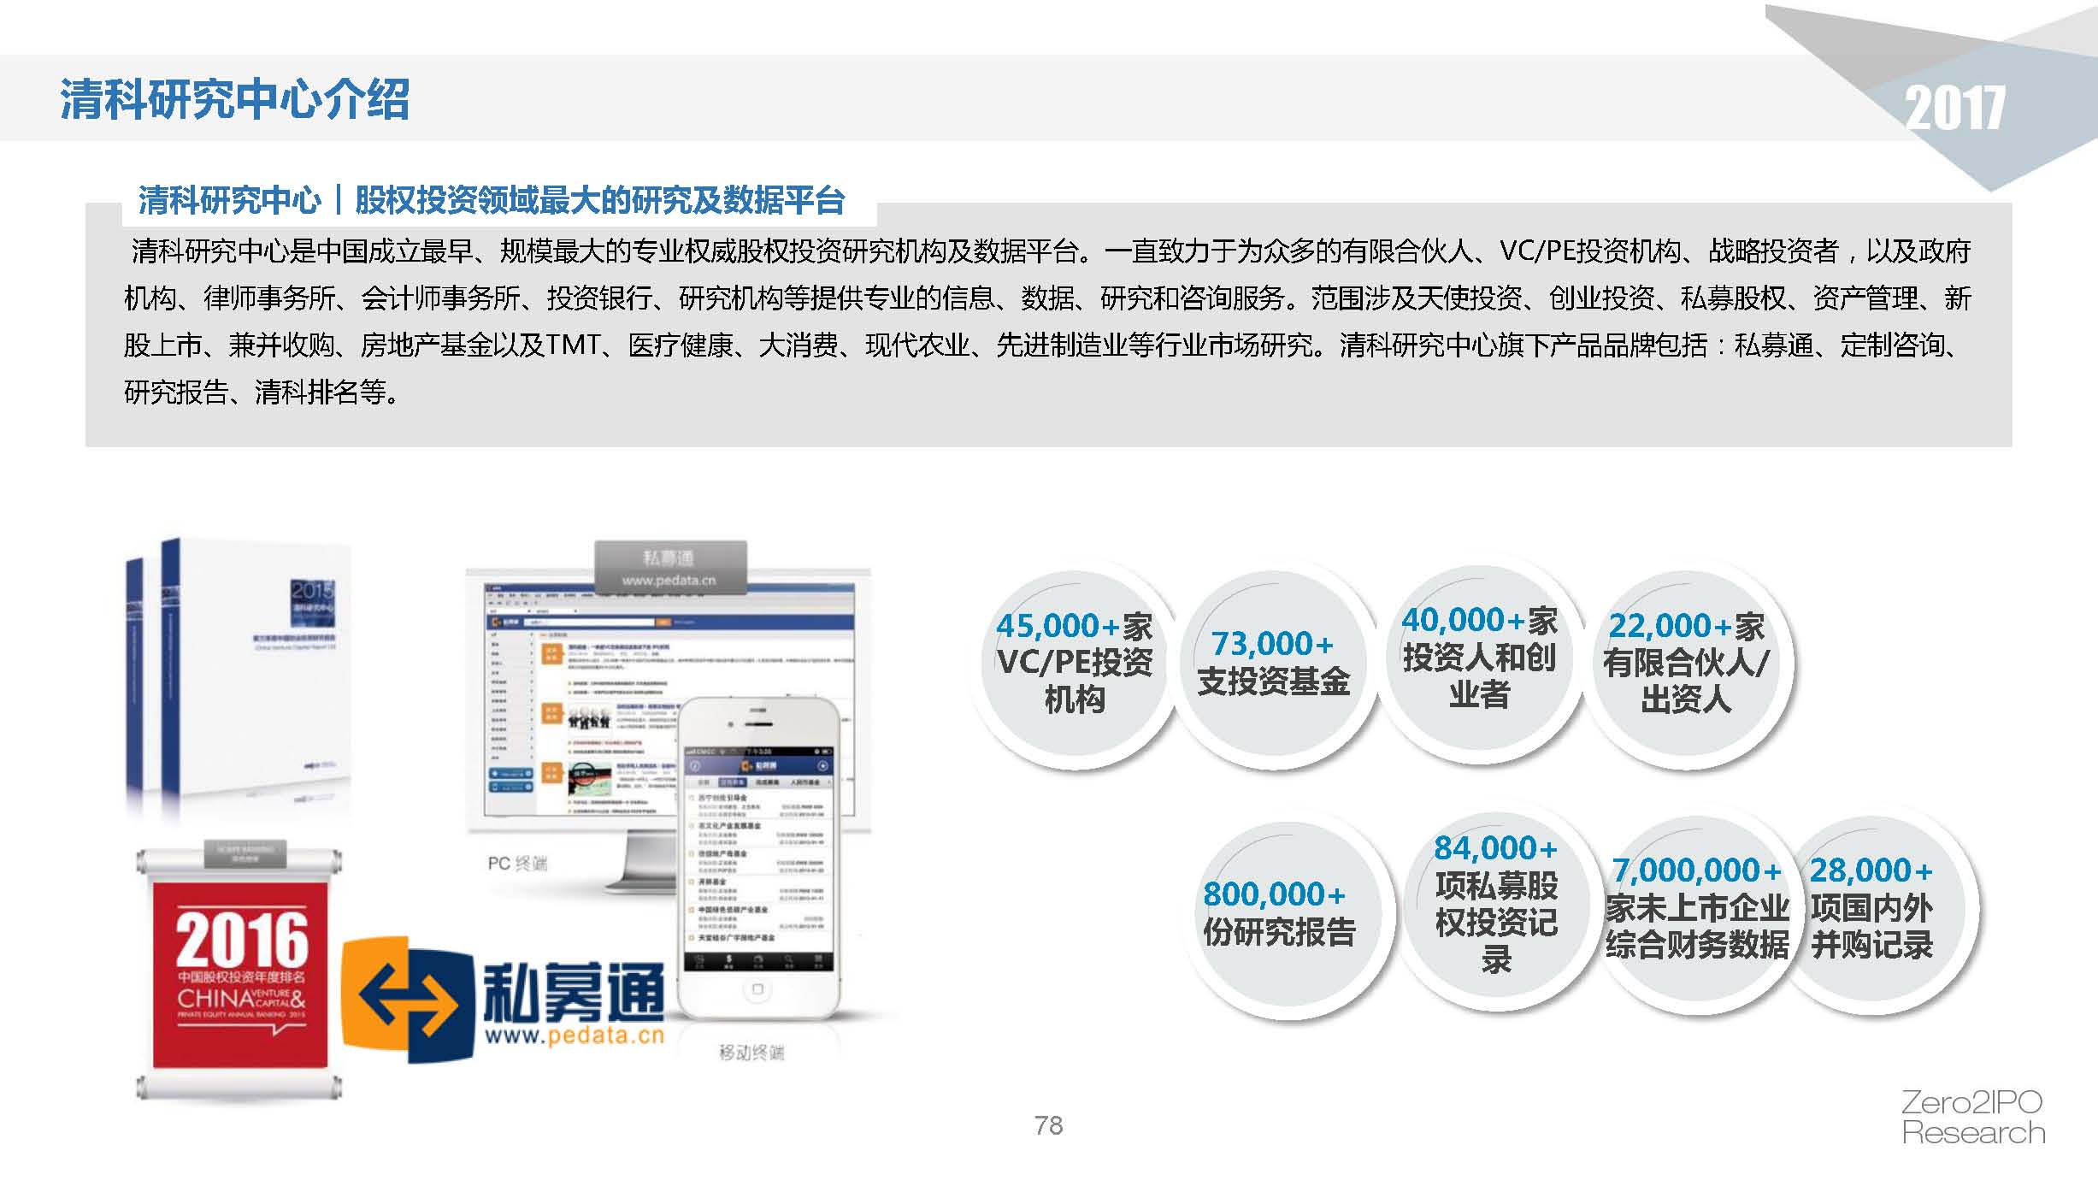Image resolution: width=2098 pixels, height=1180 pixels.
Task: Click the 84,000+ 项私募股权投资记录 circle
Action: 1496,906
